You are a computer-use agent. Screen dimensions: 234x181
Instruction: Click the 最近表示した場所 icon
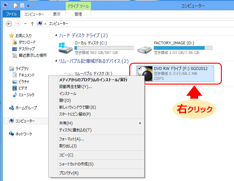(x=15, y=56)
